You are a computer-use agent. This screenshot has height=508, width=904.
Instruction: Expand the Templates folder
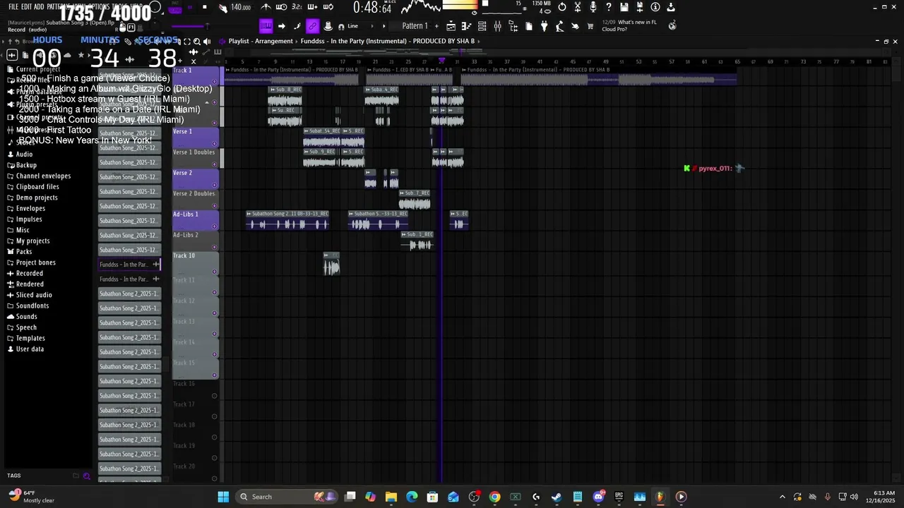tap(30, 338)
